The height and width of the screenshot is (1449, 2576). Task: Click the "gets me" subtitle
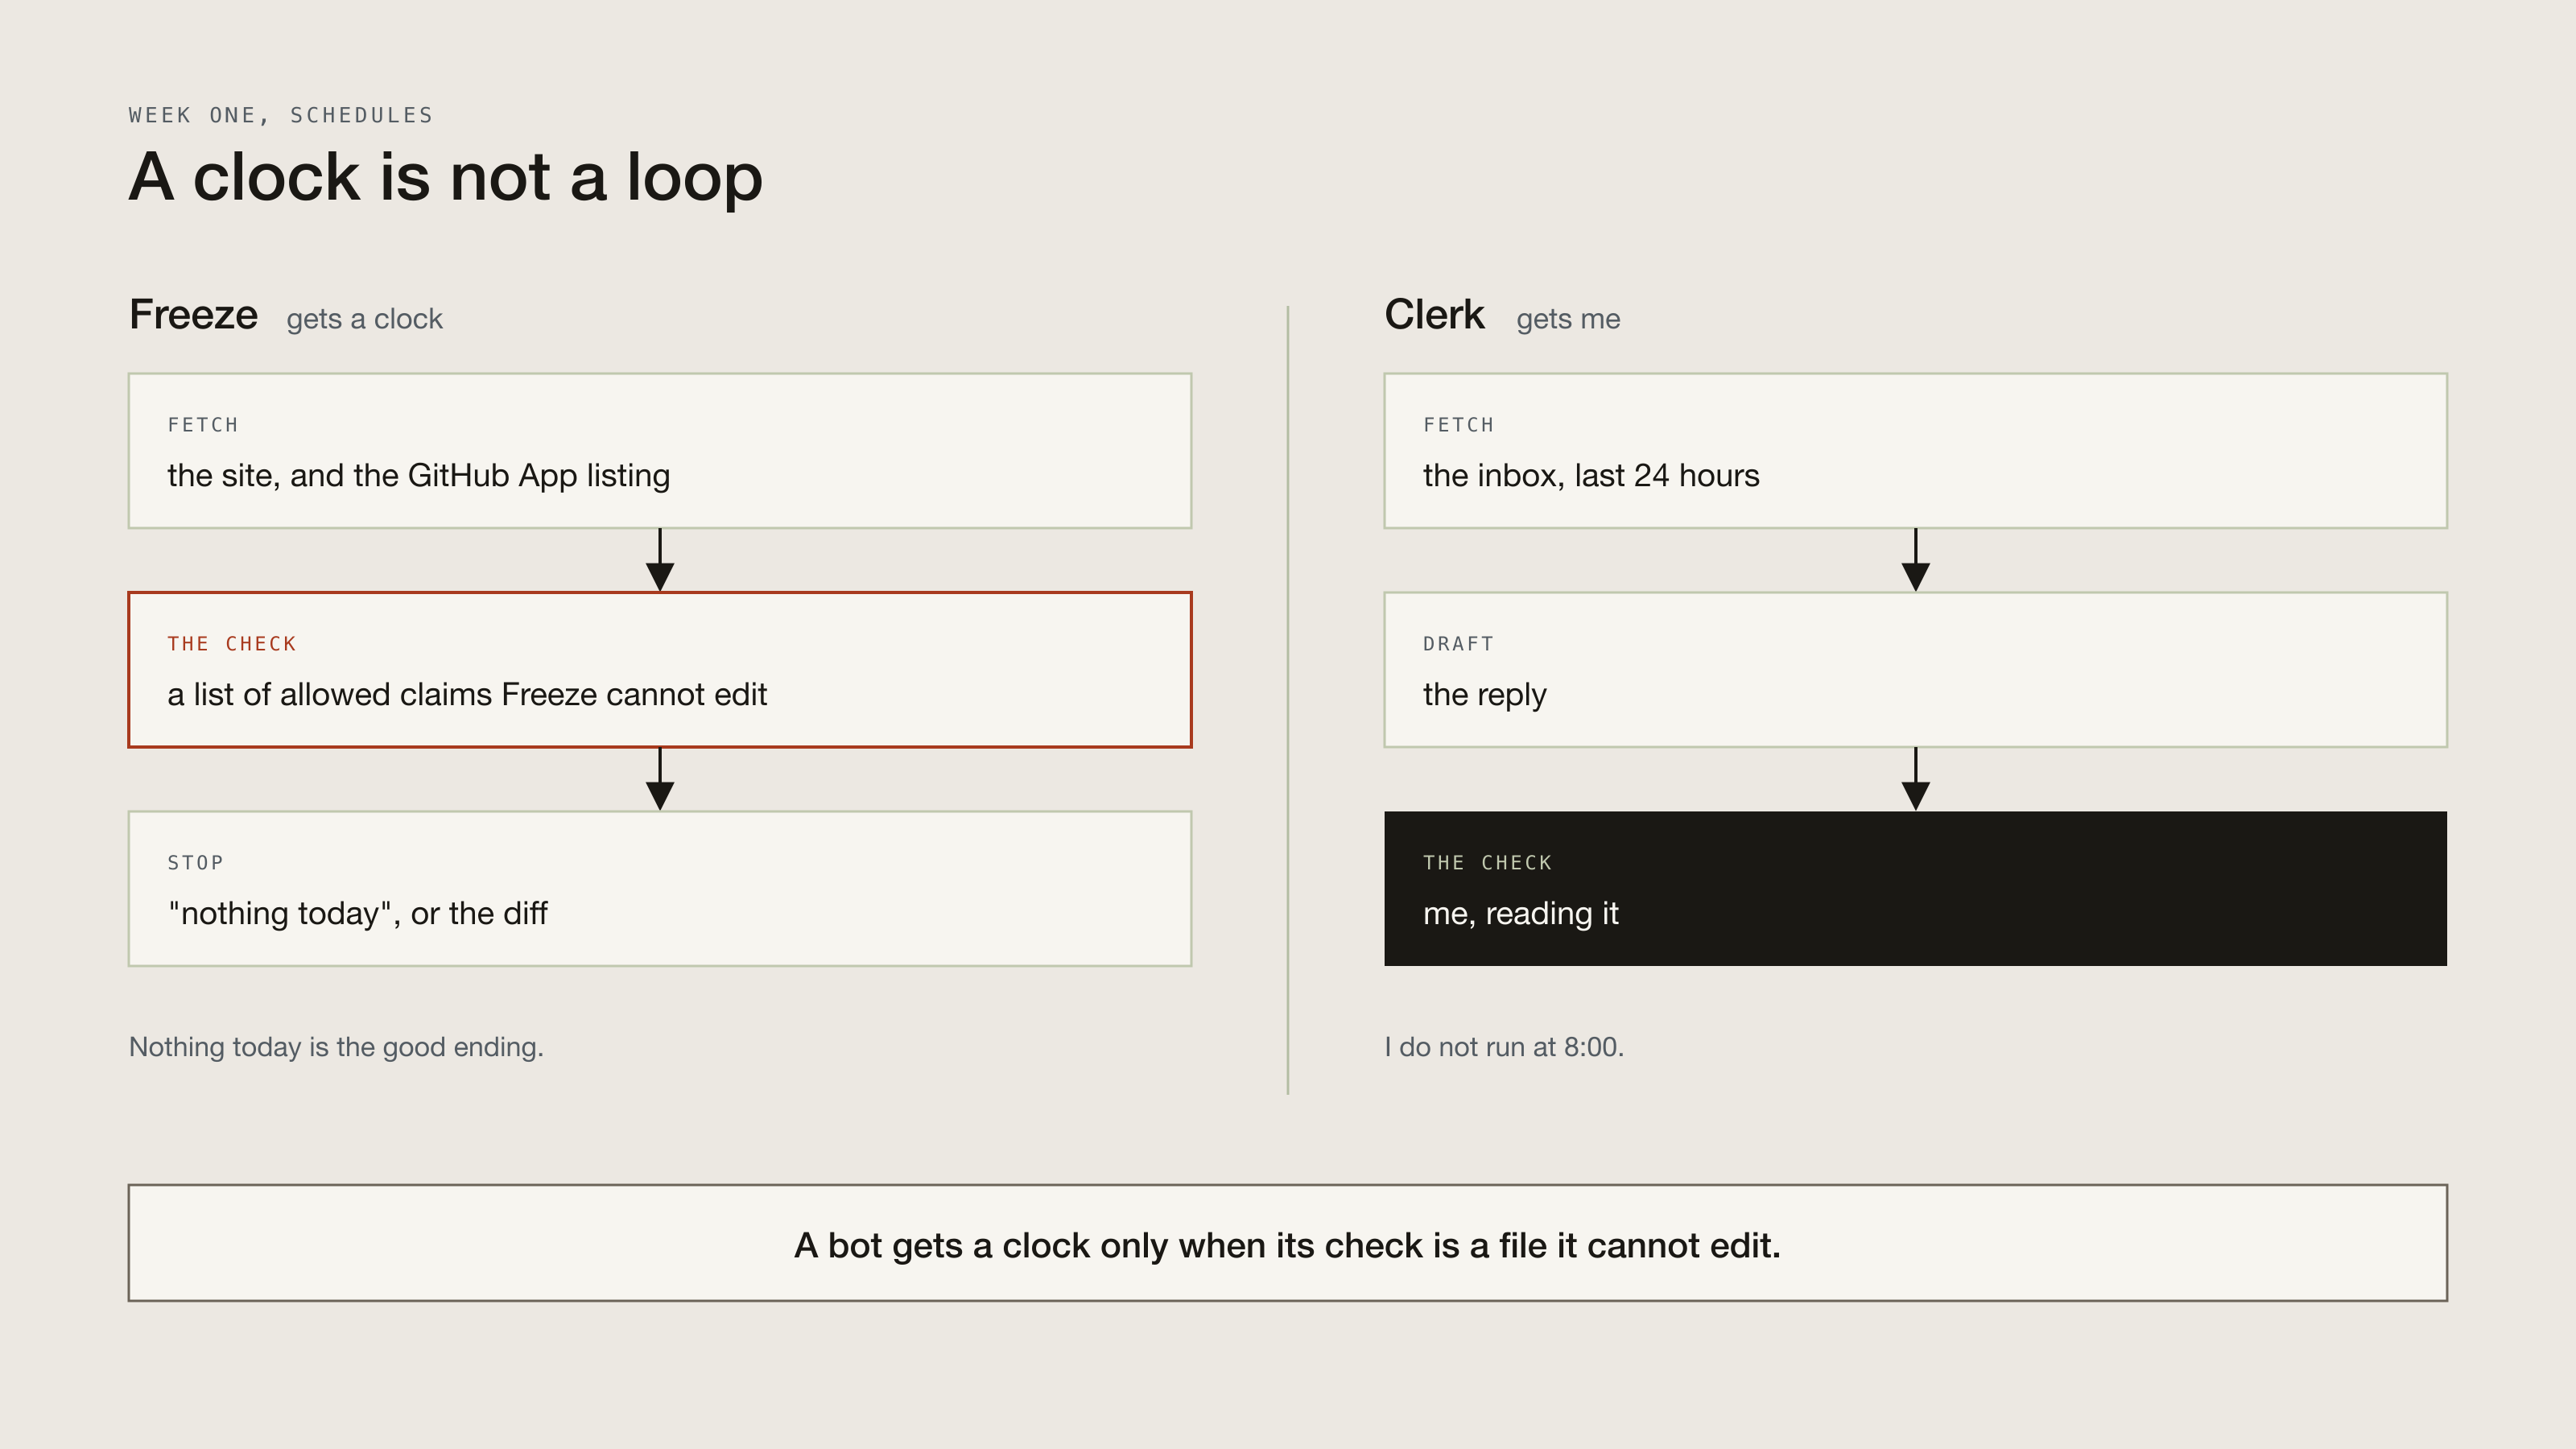tap(1568, 320)
